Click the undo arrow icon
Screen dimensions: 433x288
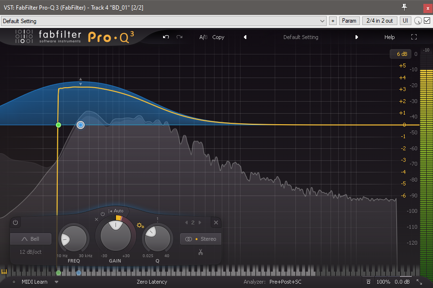pyautogui.click(x=166, y=37)
